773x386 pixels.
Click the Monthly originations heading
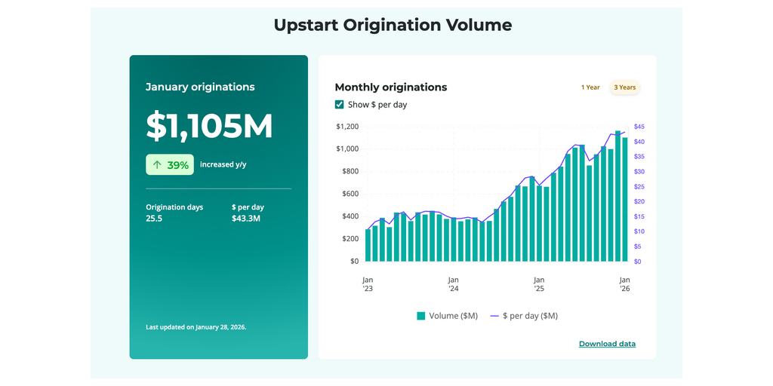(390, 87)
